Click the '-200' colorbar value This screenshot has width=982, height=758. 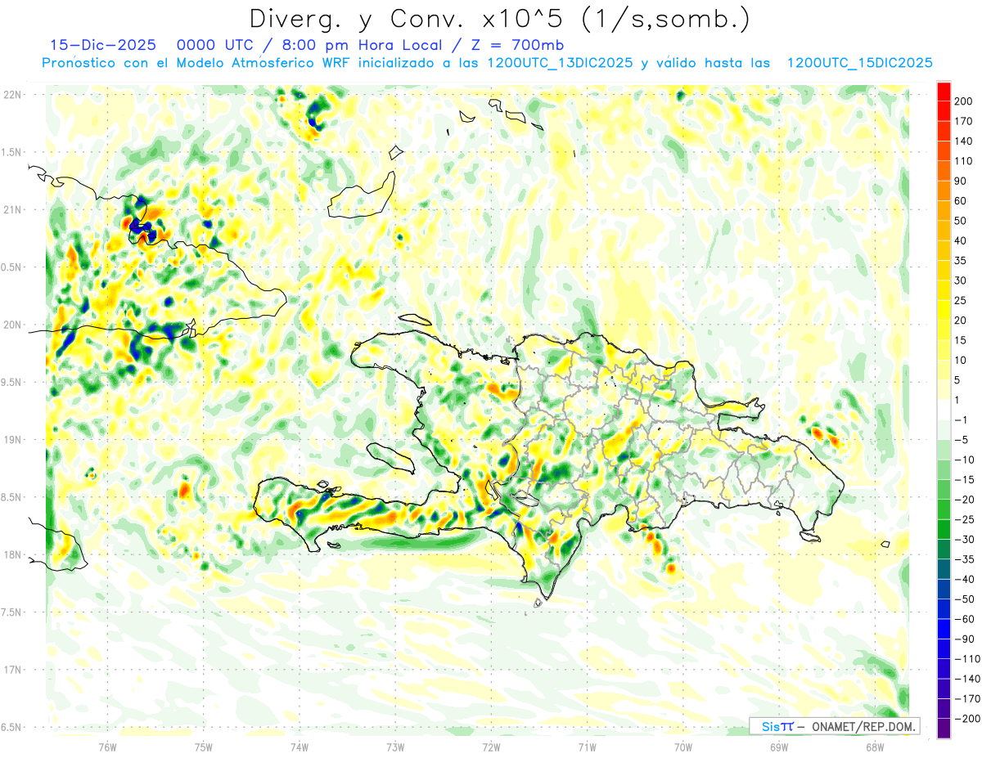(x=967, y=718)
